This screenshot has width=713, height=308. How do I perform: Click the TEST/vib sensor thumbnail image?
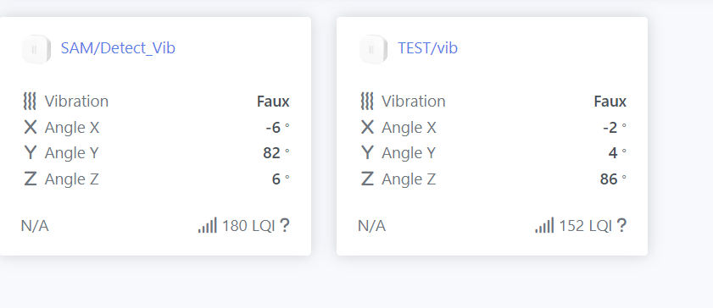coord(373,49)
